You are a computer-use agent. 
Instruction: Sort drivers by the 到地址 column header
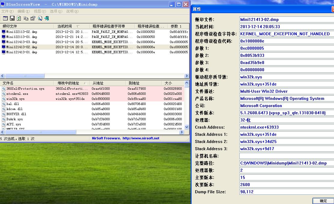tap(144, 83)
